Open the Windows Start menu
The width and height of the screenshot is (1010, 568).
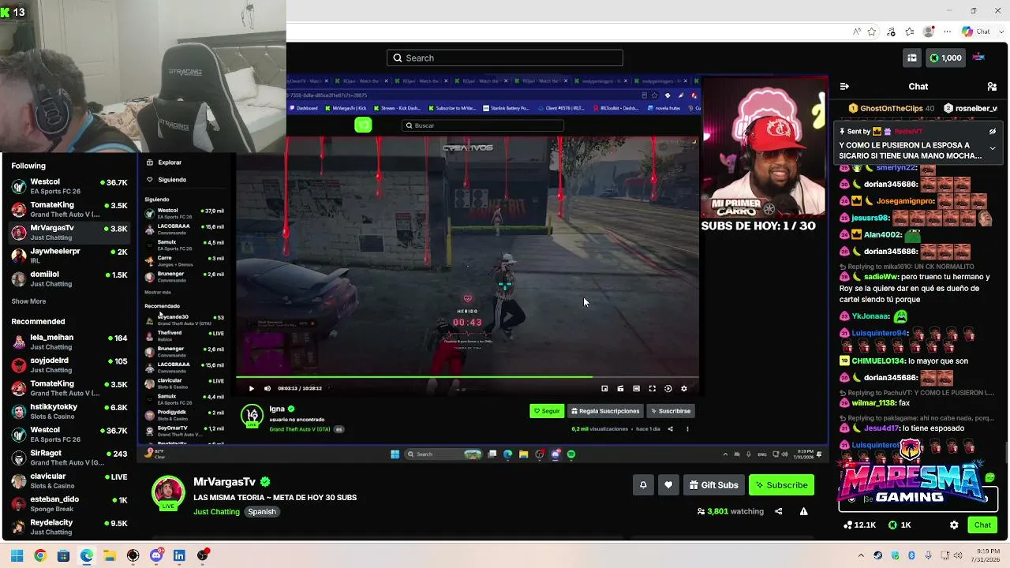(x=17, y=555)
